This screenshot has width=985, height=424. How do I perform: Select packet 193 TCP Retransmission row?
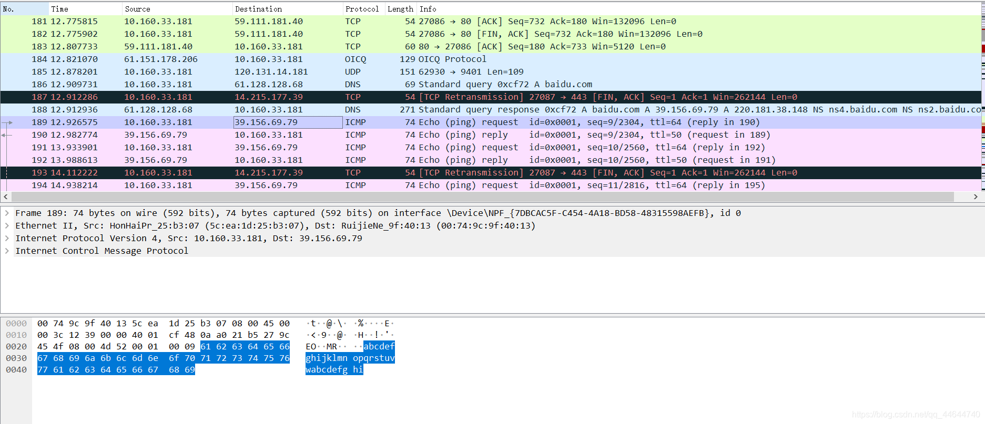[491, 173]
